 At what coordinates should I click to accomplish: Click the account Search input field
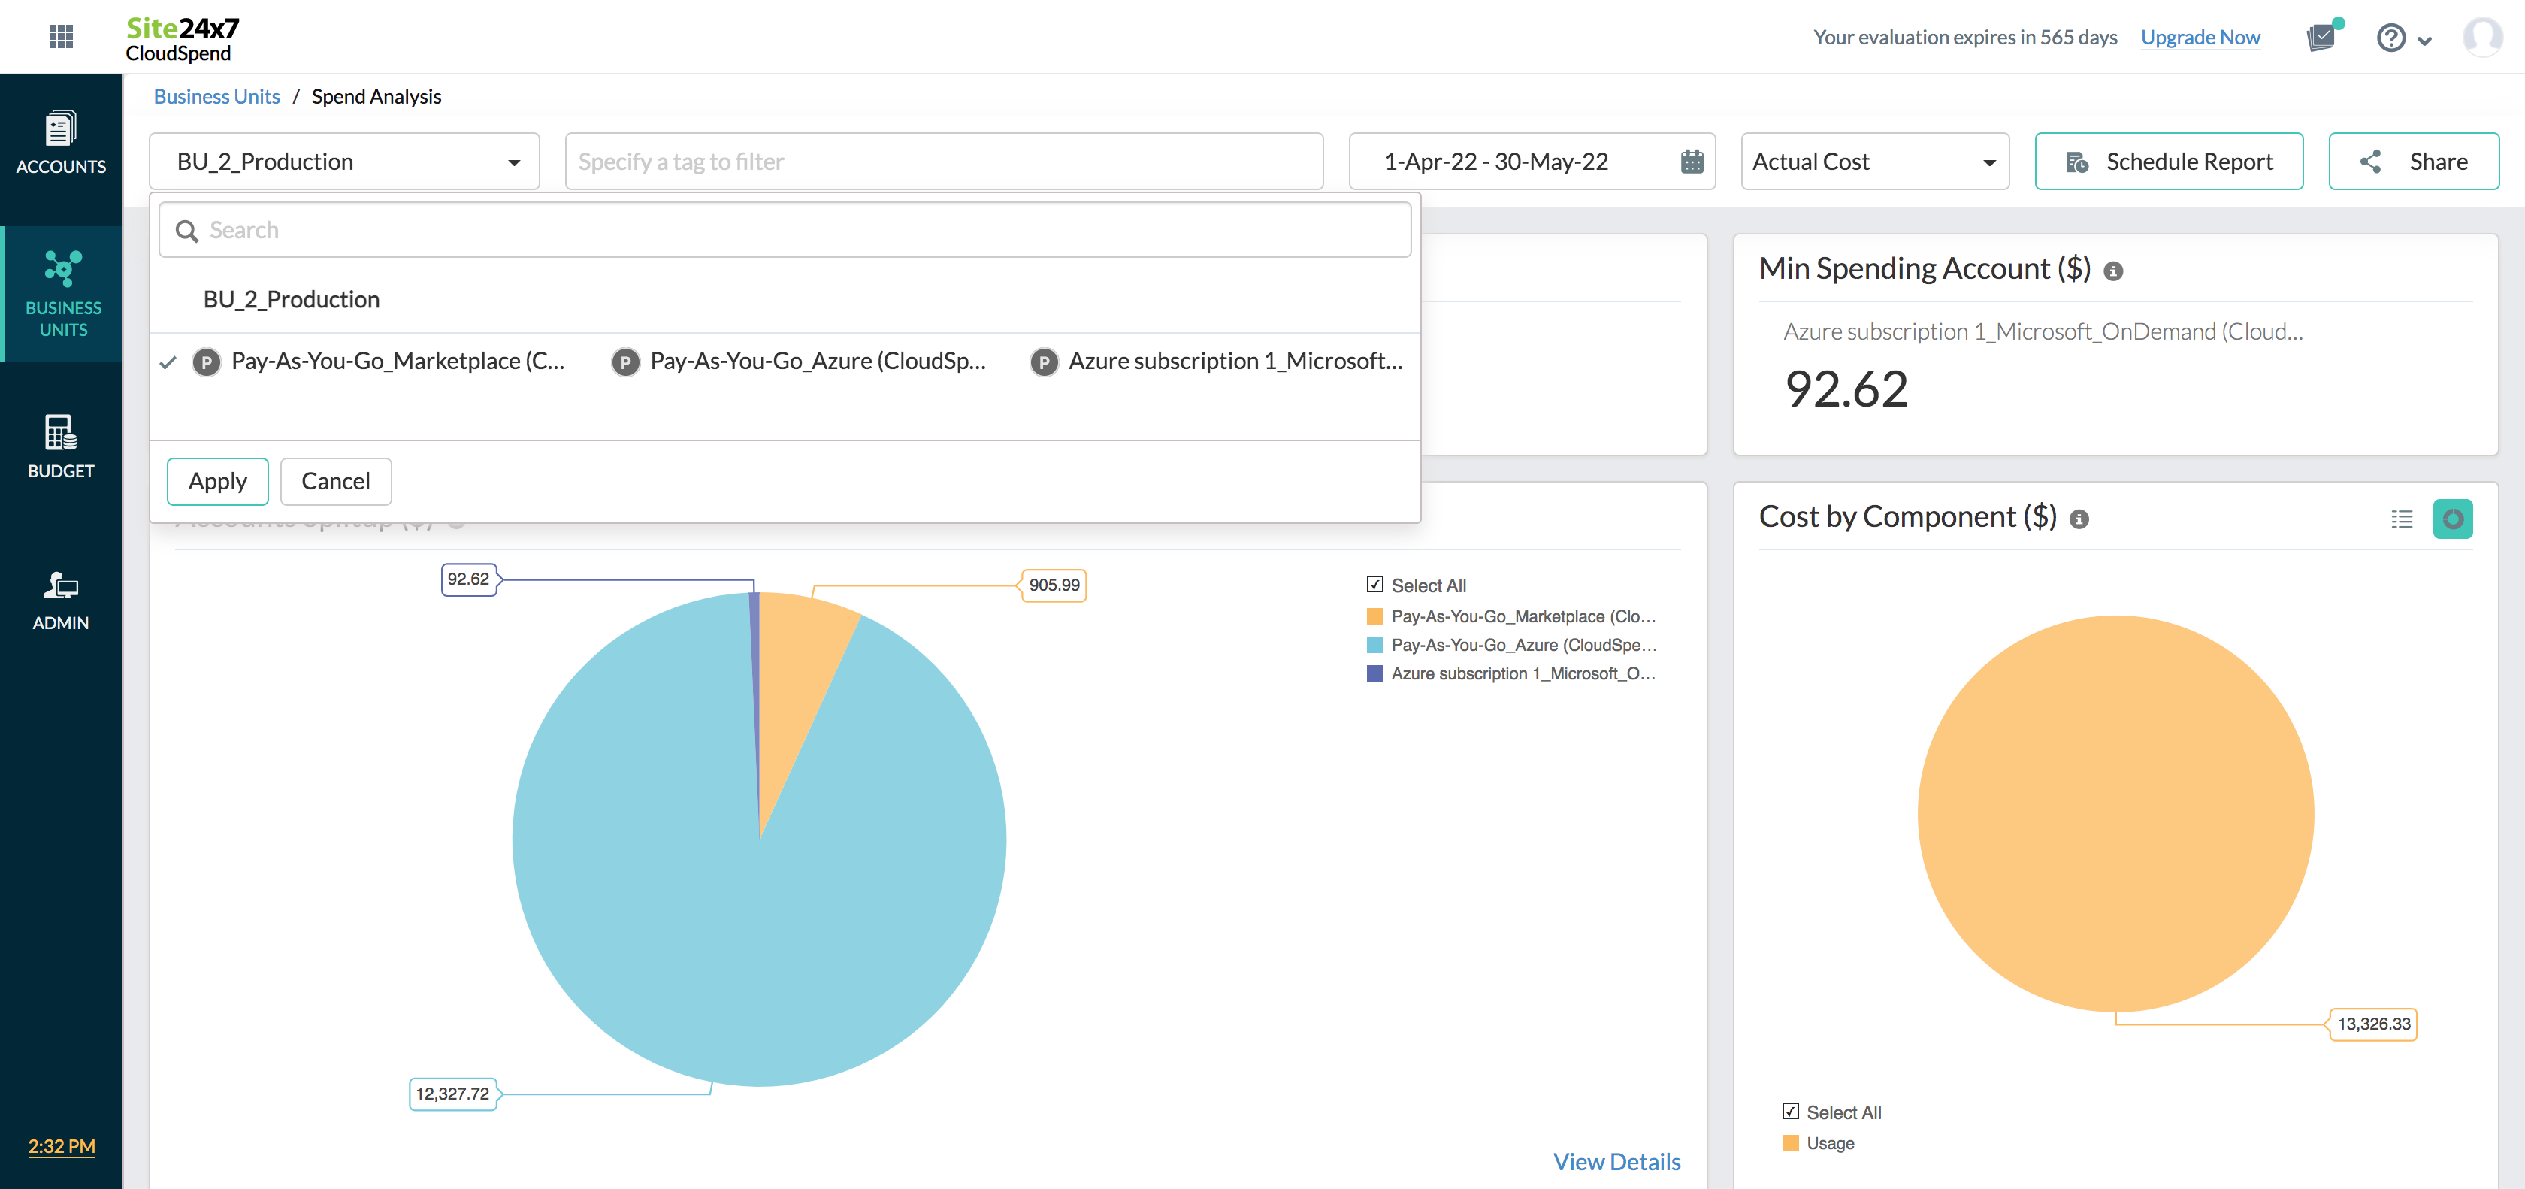[784, 230]
